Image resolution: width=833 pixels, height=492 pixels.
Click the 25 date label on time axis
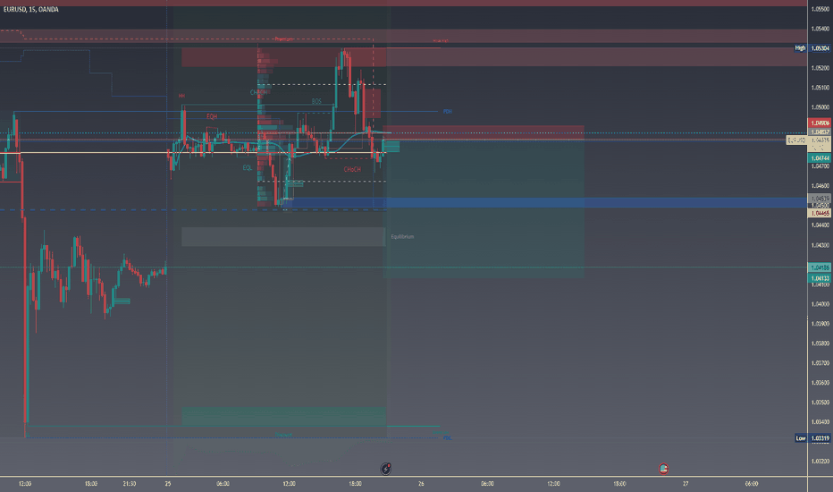168,484
